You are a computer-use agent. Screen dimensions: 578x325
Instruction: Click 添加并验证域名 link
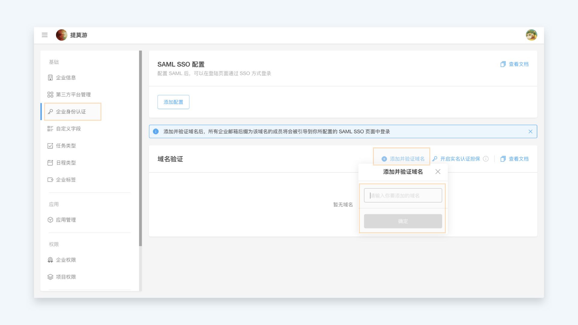coord(407,159)
